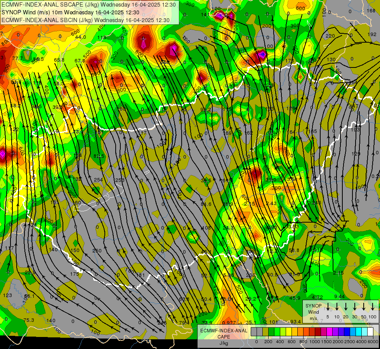Viewport: 380px width, 349px height.
Task: Click the '22.9' value on the map
Action: [x=30, y=273]
